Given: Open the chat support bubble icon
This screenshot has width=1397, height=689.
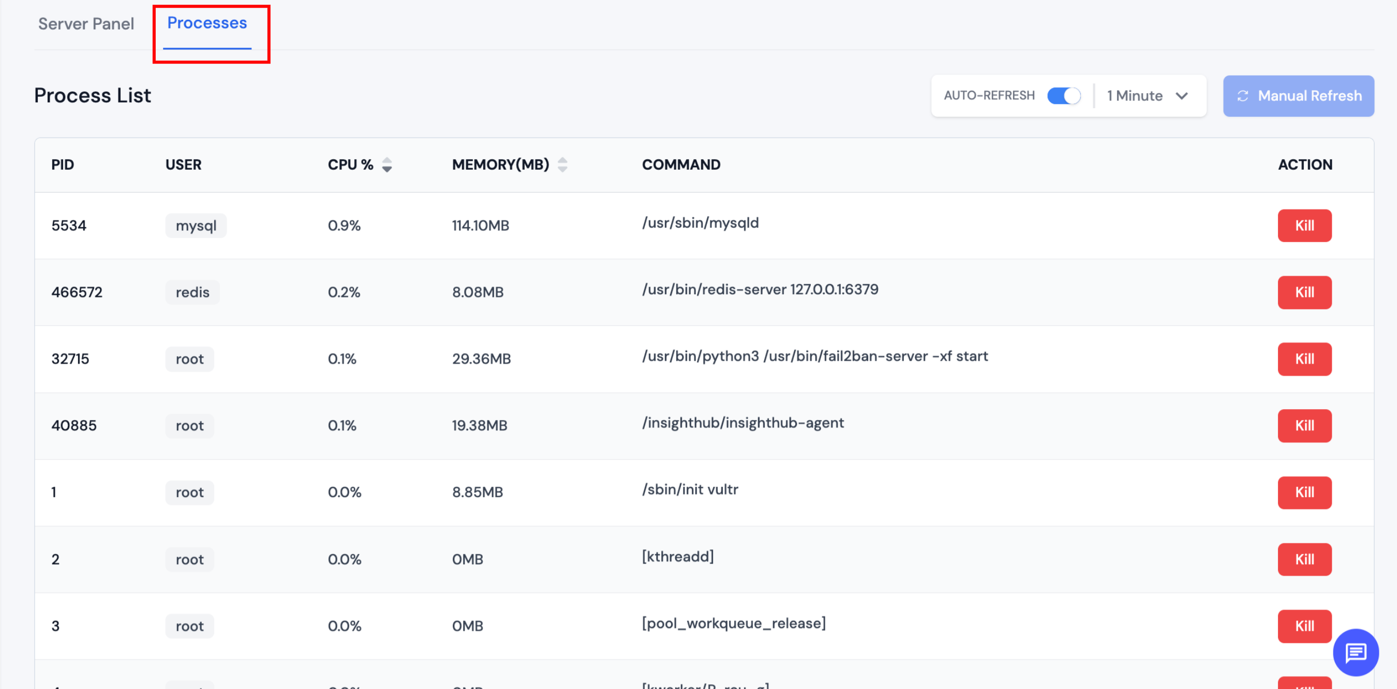Looking at the screenshot, I should click(x=1355, y=652).
